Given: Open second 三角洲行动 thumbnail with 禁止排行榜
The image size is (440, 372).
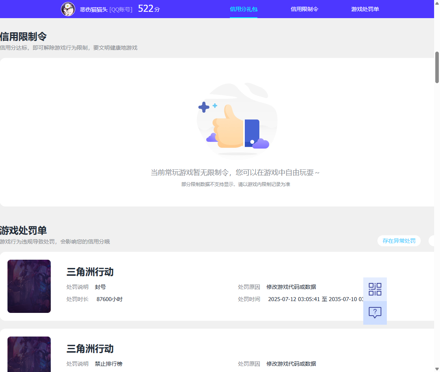Looking at the screenshot, I should coord(29,354).
